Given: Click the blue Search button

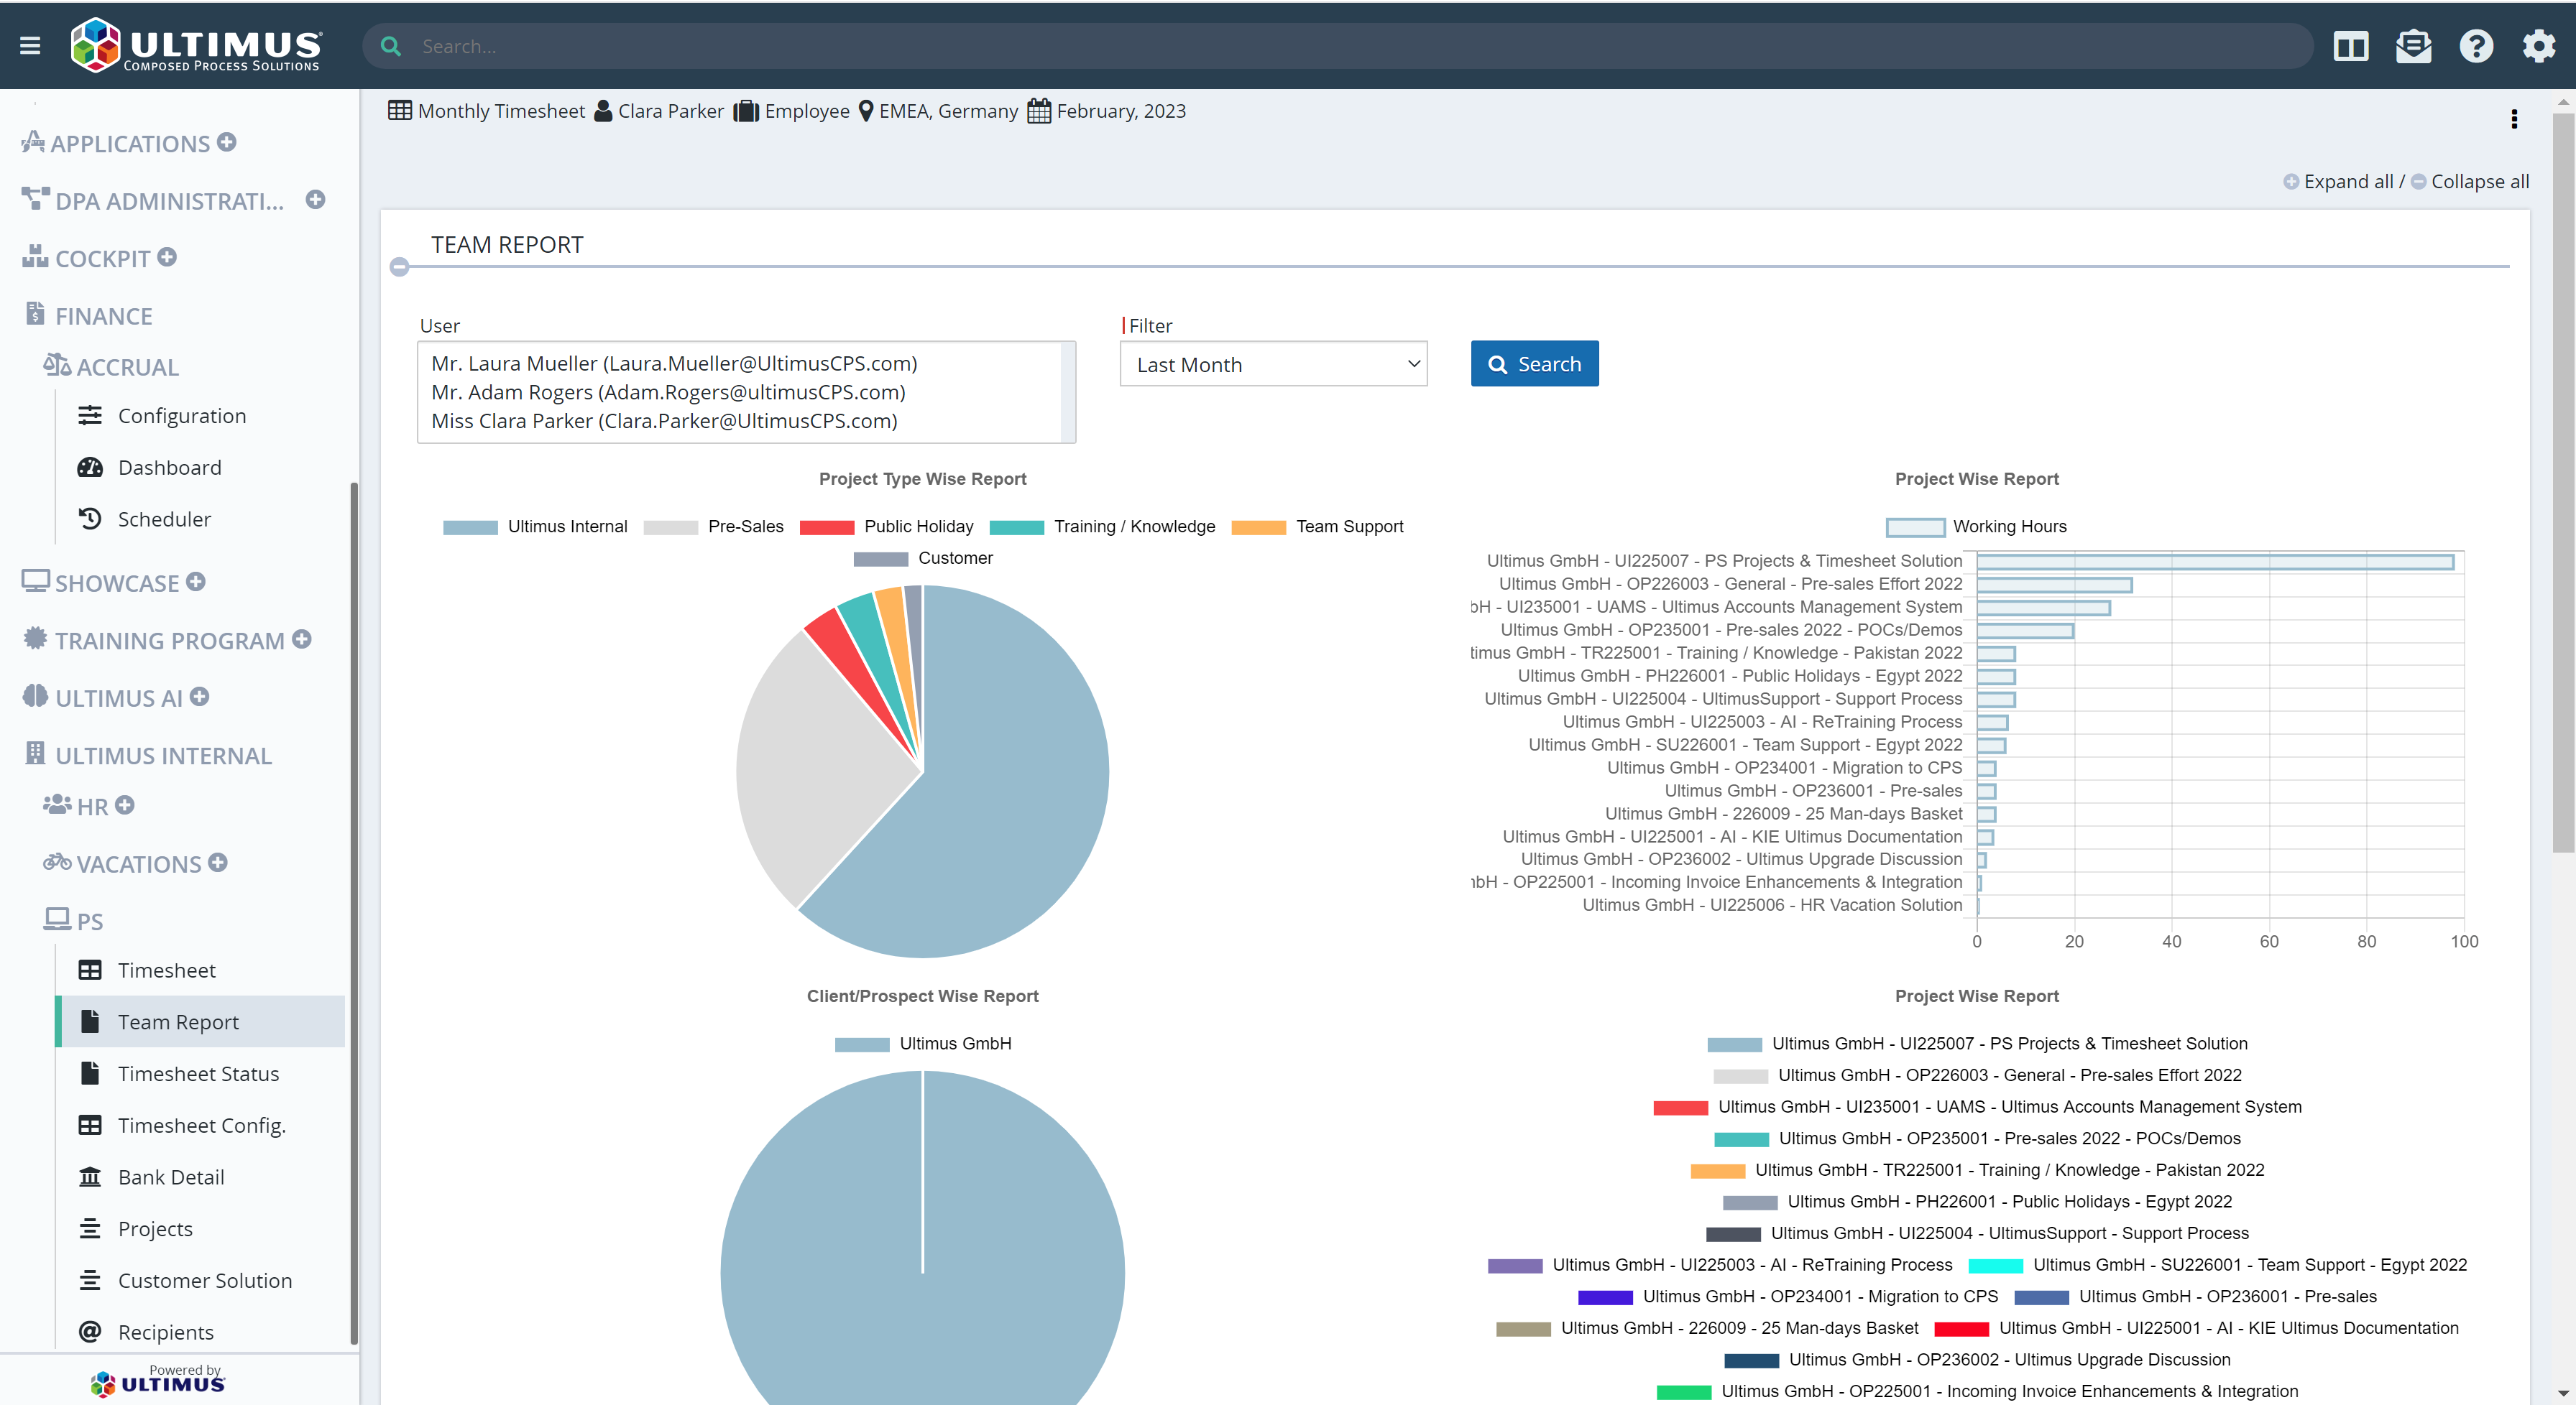Looking at the screenshot, I should [1534, 363].
